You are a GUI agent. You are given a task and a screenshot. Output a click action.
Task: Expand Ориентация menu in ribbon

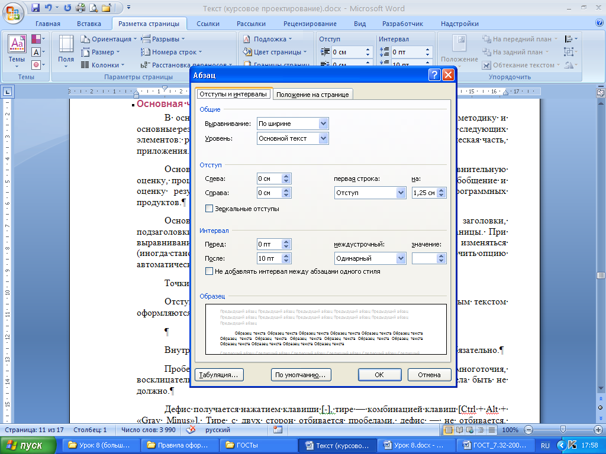(109, 39)
